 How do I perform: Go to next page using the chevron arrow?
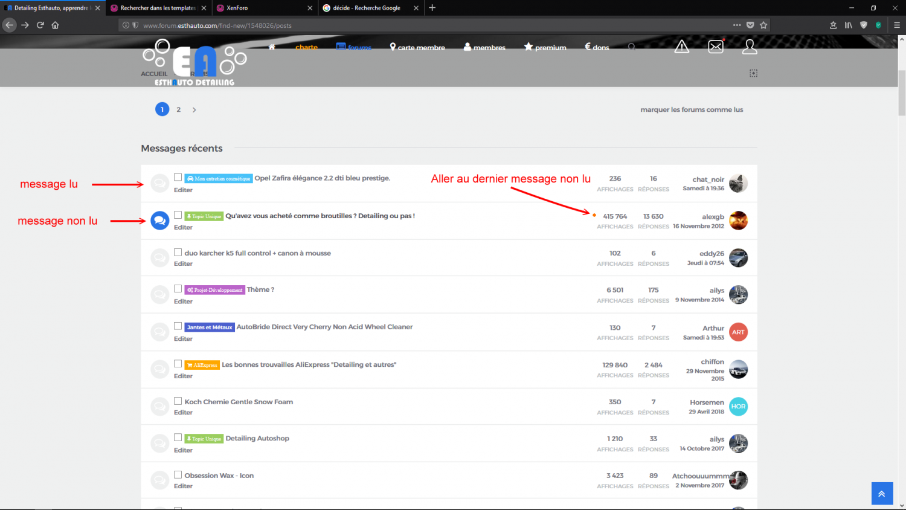(x=194, y=110)
